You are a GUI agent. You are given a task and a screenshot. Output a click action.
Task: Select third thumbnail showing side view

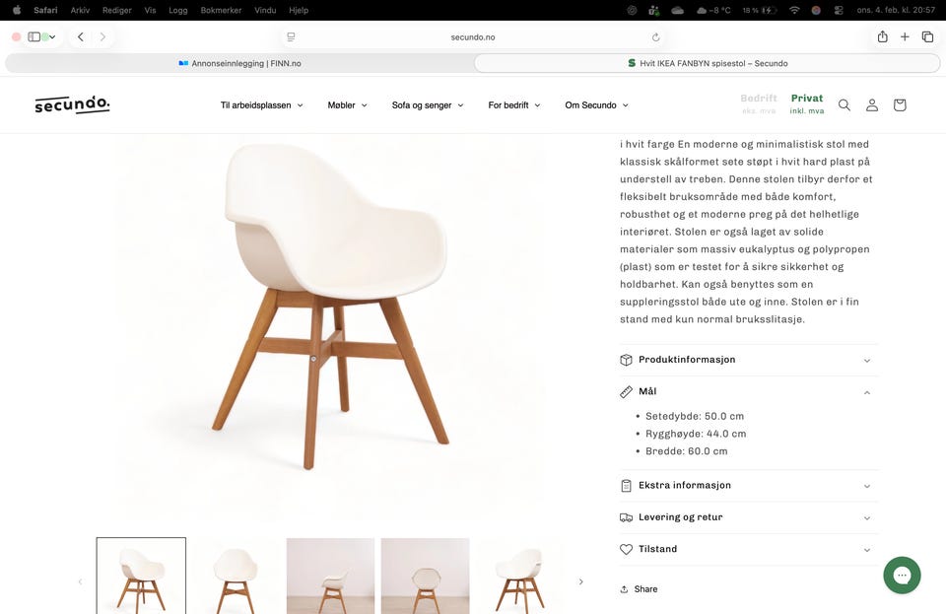coord(331,576)
